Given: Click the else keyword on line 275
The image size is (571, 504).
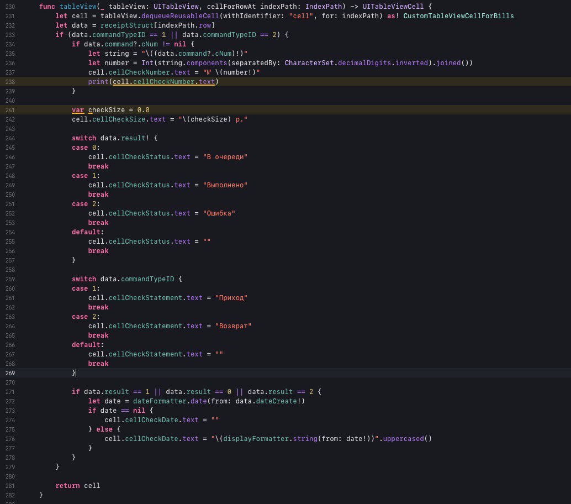Looking at the screenshot, I should pos(104,429).
